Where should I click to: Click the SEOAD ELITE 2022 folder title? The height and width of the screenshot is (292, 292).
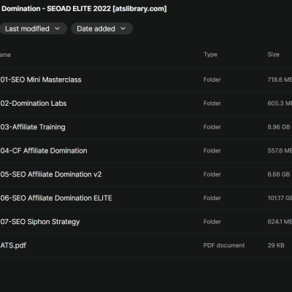coord(84,9)
